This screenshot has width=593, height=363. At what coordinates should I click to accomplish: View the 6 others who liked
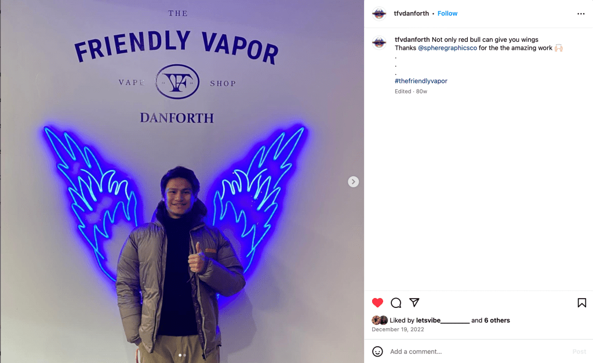pos(497,320)
